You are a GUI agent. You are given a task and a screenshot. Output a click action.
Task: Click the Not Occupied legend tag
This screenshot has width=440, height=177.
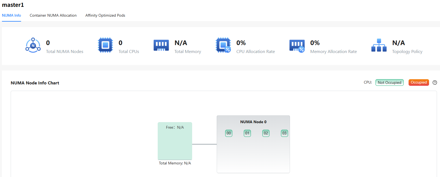(389, 82)
